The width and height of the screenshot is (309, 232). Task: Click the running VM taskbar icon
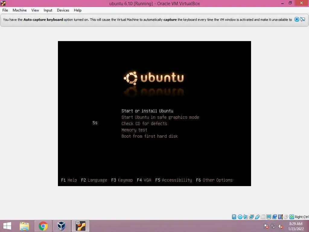click(80, 226)
